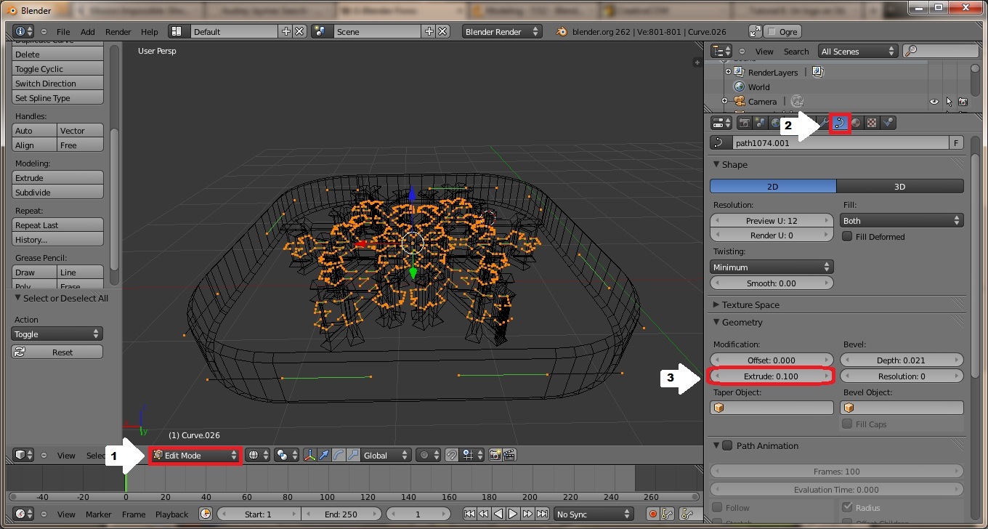This screenshot has height=529, width=988.
Task: Open the Texture properties checker tab
Action: (872, 123)
